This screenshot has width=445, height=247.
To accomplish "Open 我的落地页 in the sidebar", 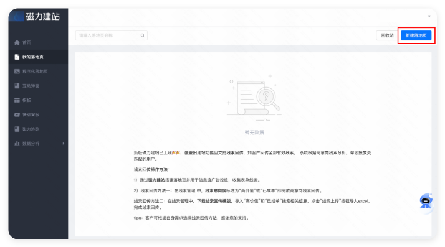I will tap(38, 57).
